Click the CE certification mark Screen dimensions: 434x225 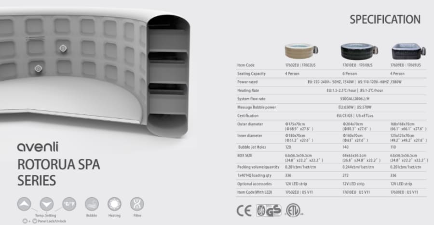[x=244, y=211]
